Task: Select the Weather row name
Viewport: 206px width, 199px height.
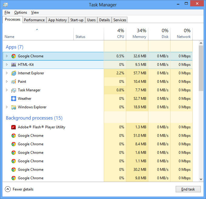Action: tap(25, 99)
